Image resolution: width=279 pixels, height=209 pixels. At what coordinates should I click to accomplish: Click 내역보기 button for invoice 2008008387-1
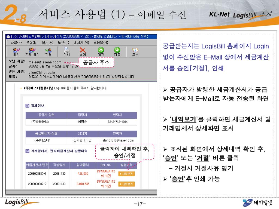pos(126,174)
